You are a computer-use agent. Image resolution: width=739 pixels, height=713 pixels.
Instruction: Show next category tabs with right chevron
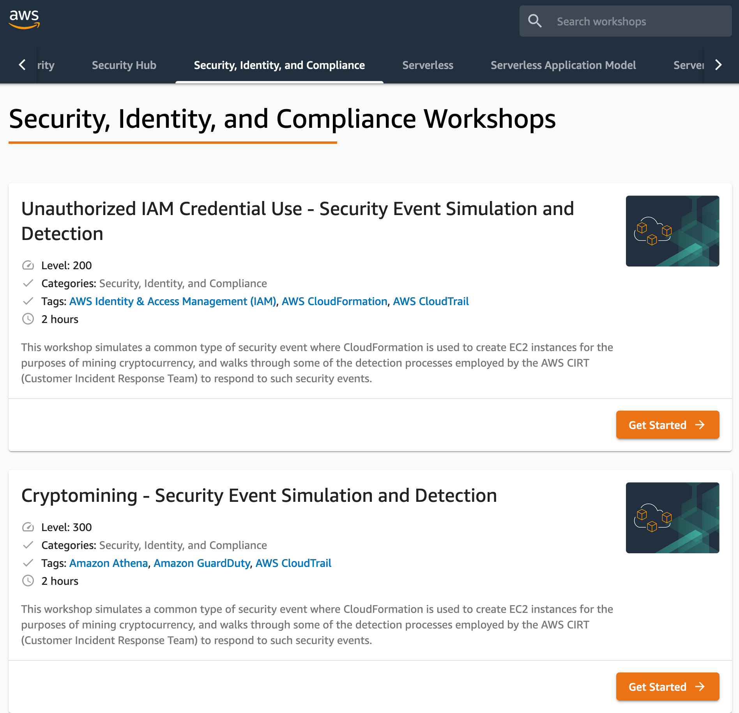(x=718, y=65)
